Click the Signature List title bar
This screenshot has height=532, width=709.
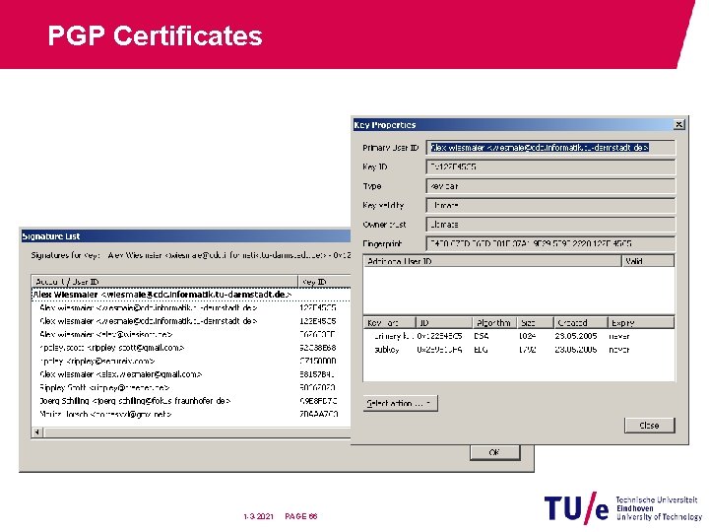click(x=186, y=236)
